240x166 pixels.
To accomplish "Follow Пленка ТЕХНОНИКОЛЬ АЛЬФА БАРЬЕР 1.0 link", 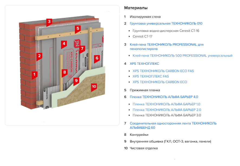I will click(x=166, y=104).
